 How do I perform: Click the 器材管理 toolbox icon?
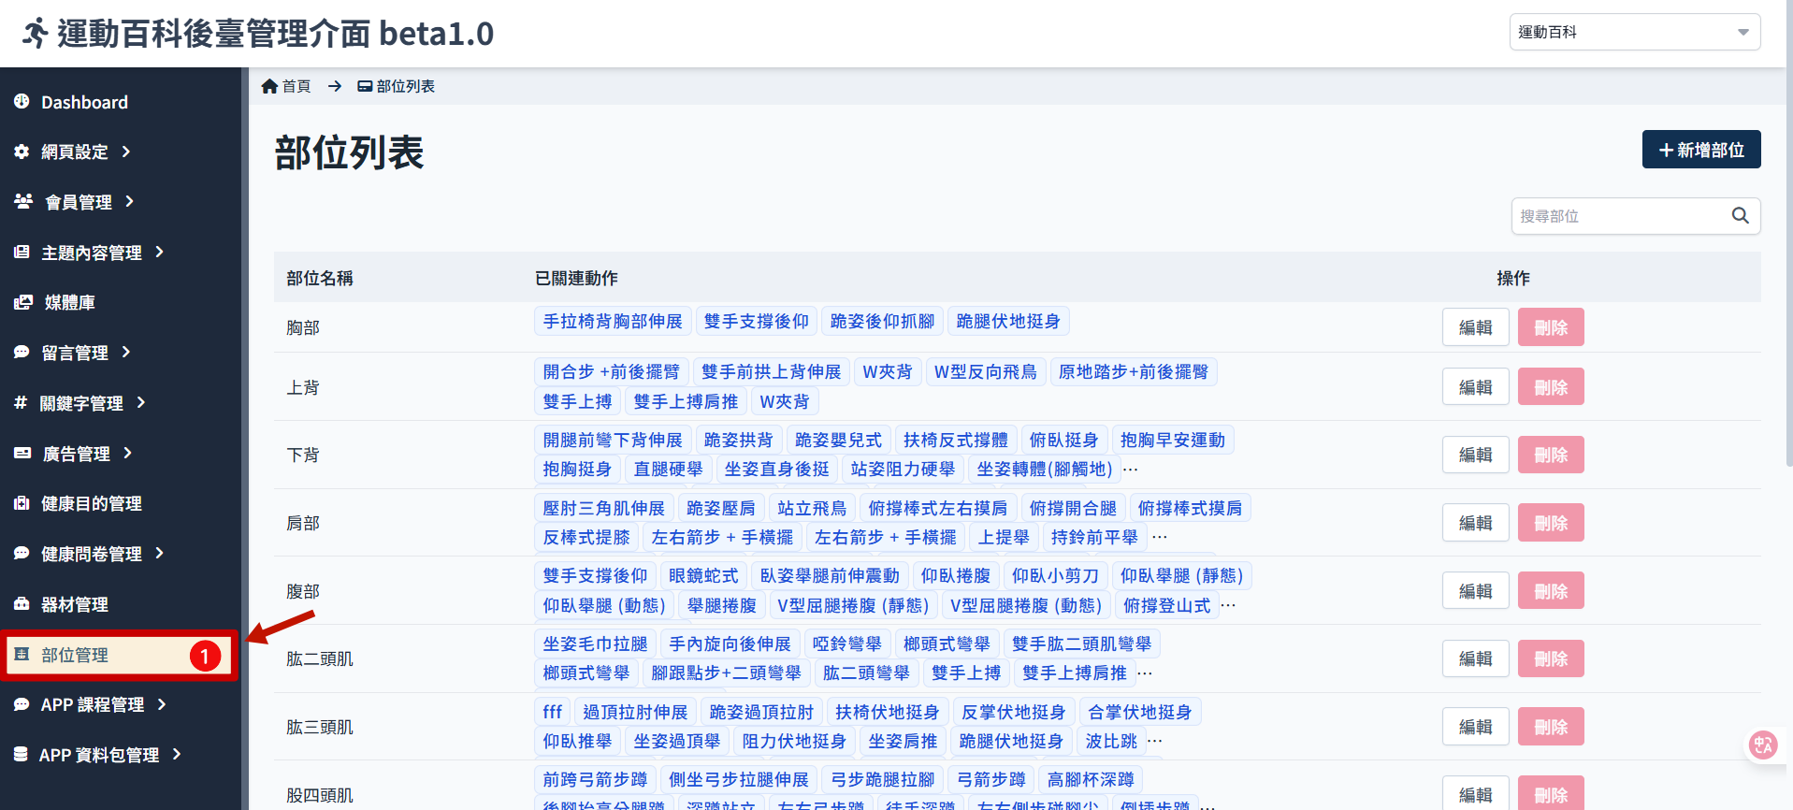coord(22,603)
